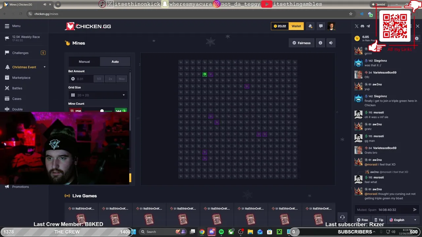Click the green revealed gem tile
422x237 pixels.
[205, 74]
